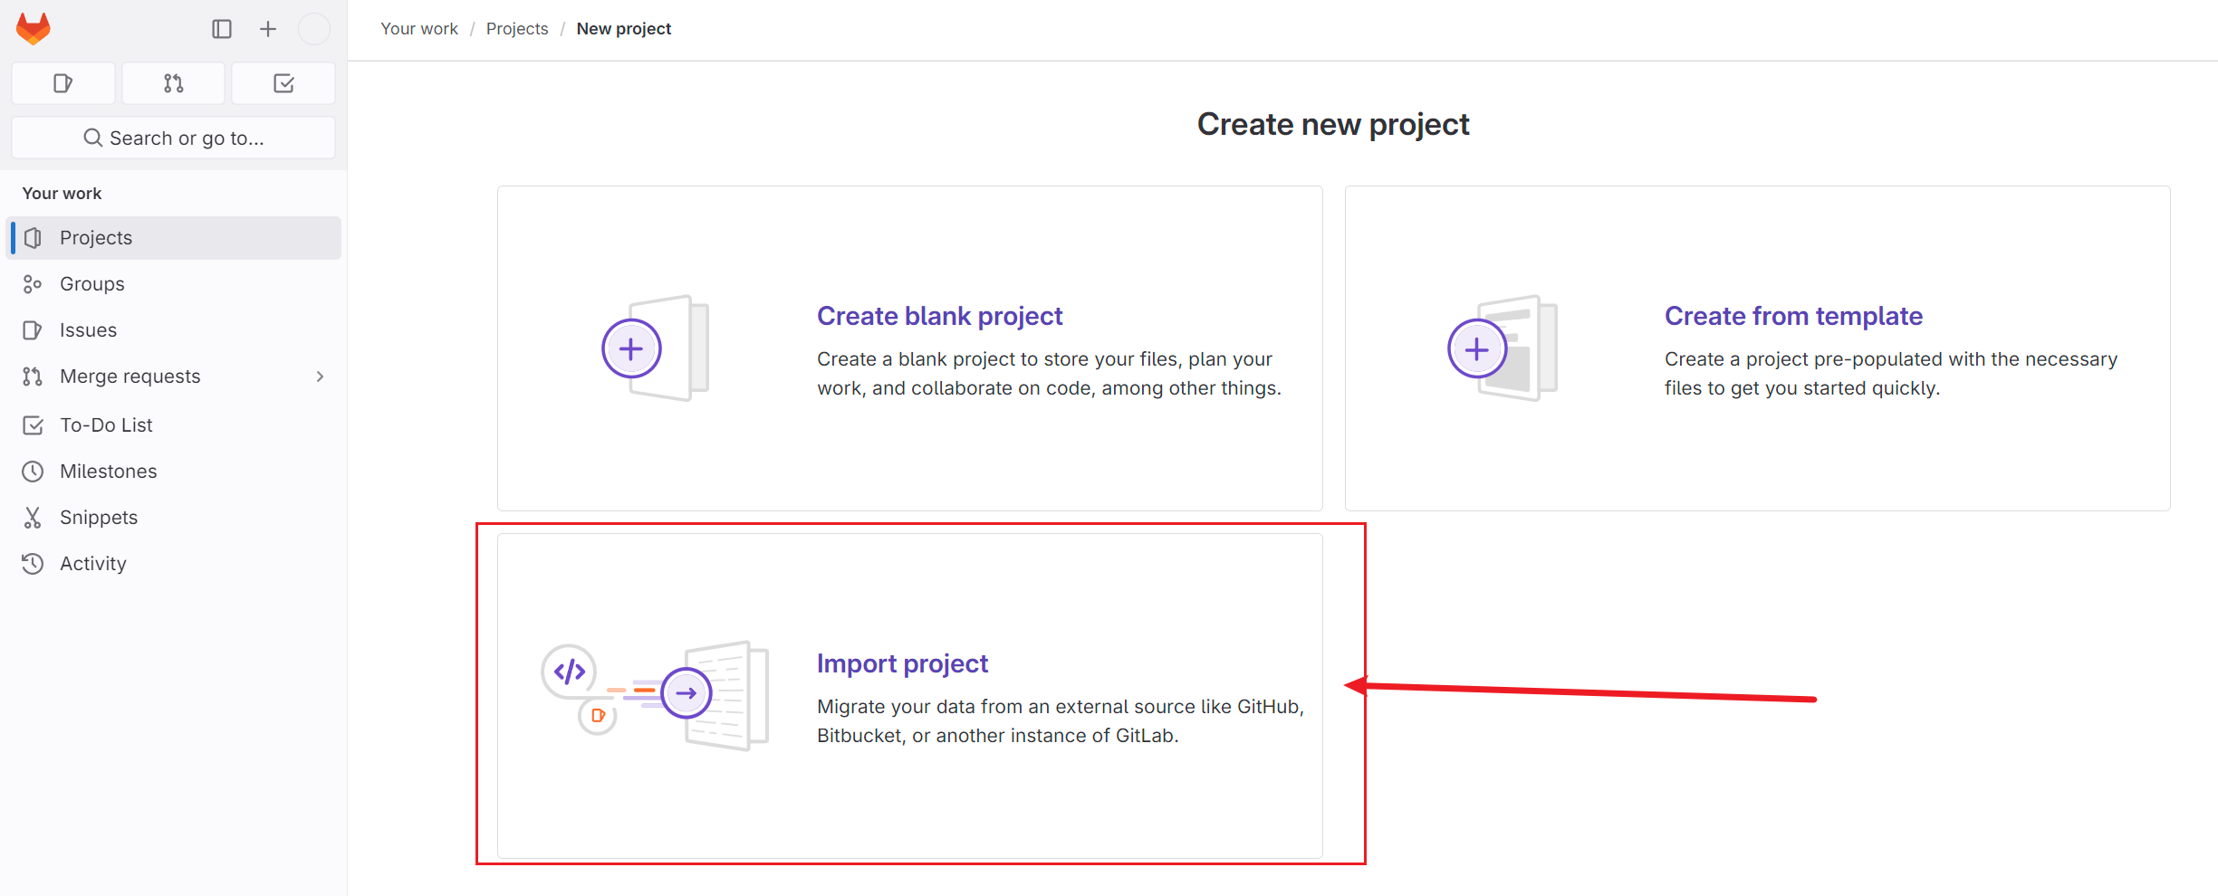Click the Search or go to field
This screenshot has width=2218, height=896.
[x=174, y=138]
